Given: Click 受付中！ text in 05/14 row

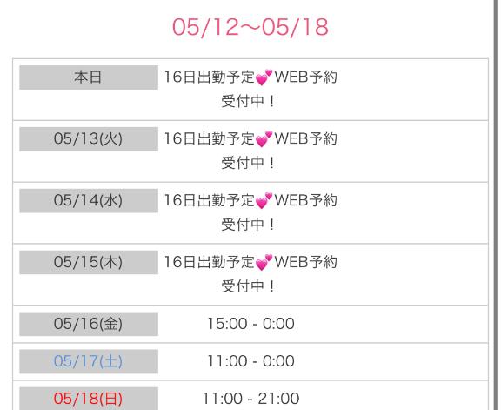Looking at the screenshot, I should pyautogui.click(x=248, y=225).
